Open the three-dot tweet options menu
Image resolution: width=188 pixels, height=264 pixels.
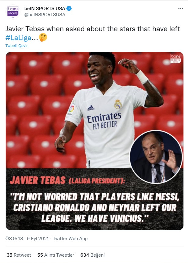(x=180, y=9)
